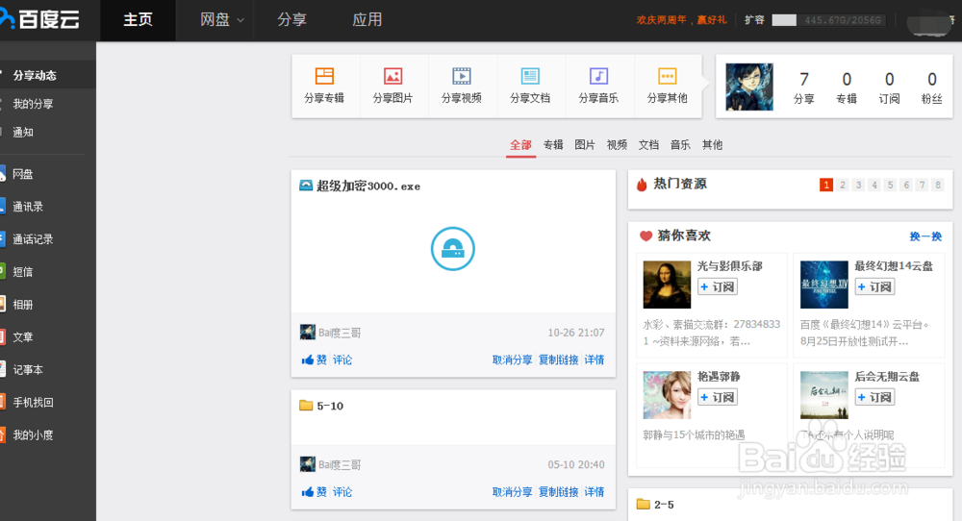The width and height of the screenshot is (962, 521).
Task: Open 文章 in the sidebar
Action: click(x=23, y=337)
